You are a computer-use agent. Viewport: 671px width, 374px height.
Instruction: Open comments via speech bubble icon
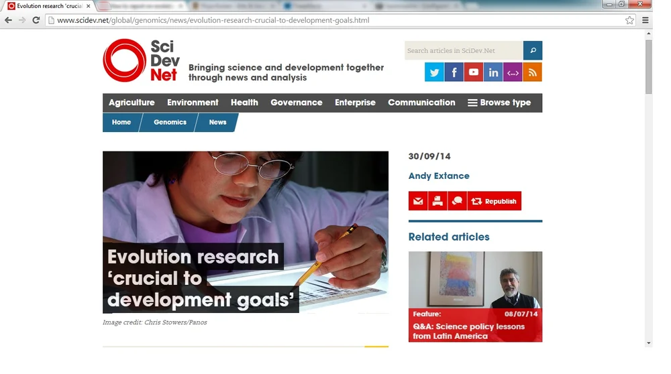tap(457, 201)
